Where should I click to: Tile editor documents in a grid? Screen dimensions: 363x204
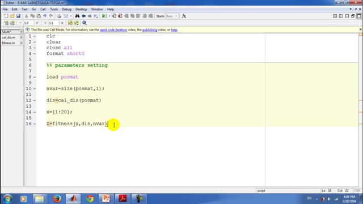click(x=335, y=16)
